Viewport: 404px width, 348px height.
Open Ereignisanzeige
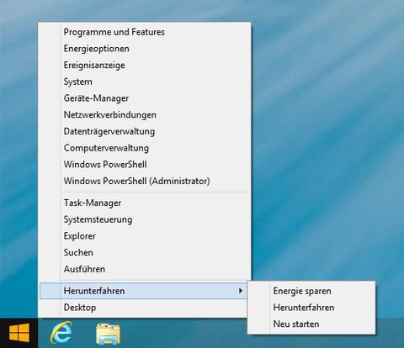tap(144, 65)
